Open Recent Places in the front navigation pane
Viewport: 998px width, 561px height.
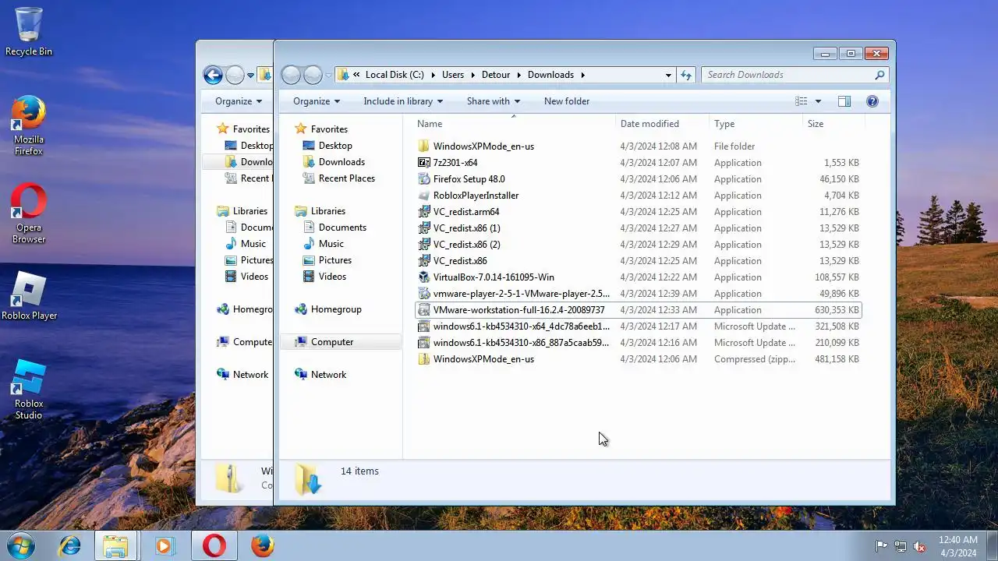(x=346, y=178)
